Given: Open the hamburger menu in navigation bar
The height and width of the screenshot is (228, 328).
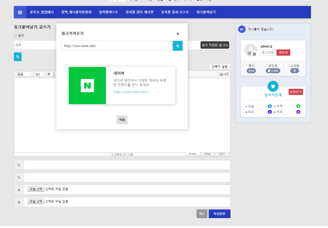Looking at the screenshot, I should [20, 12].
